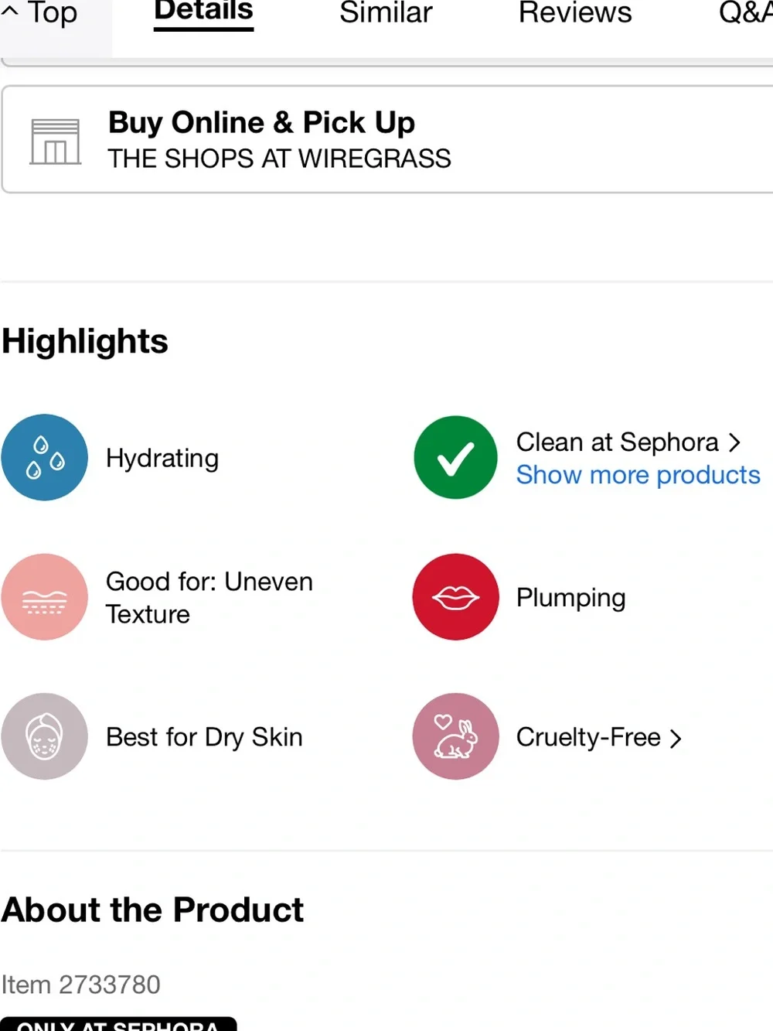
Task: Expand the Cruelty-Free chevron arrow
Action: (676, 739)
